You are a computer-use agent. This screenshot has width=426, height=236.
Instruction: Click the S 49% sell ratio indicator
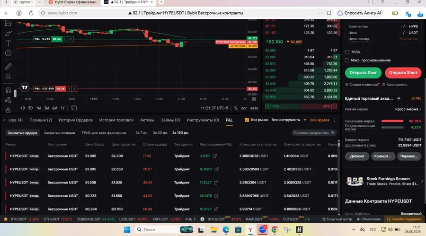coord(330,106)
